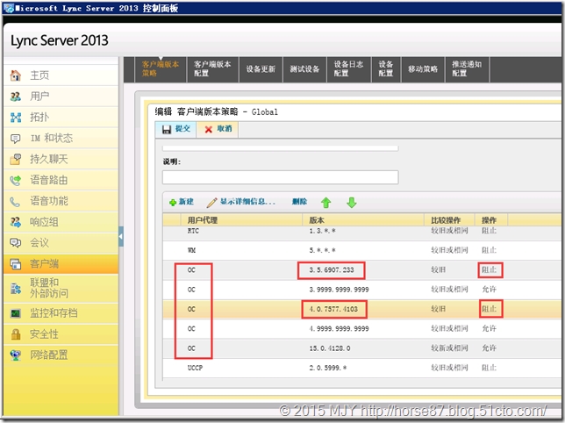Open IM 和状态 in navigation
This screenshot has width=565, height=423.
(61, 139)
